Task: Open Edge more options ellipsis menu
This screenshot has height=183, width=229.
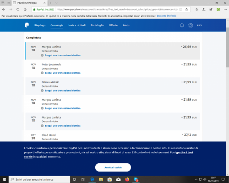Action: click(x=225, y=10)
